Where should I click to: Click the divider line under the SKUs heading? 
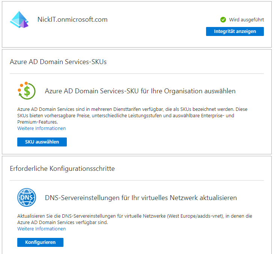point(137,73)
